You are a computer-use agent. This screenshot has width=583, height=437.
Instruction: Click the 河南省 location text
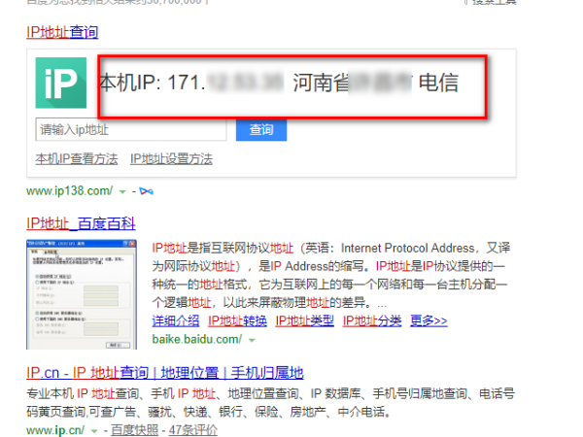[322, 83]
